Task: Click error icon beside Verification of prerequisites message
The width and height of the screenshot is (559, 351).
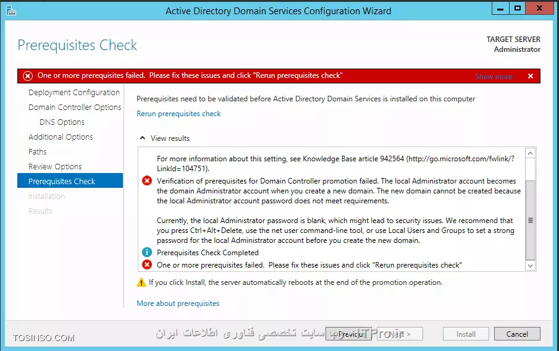Action: click(x=147, y=181)
